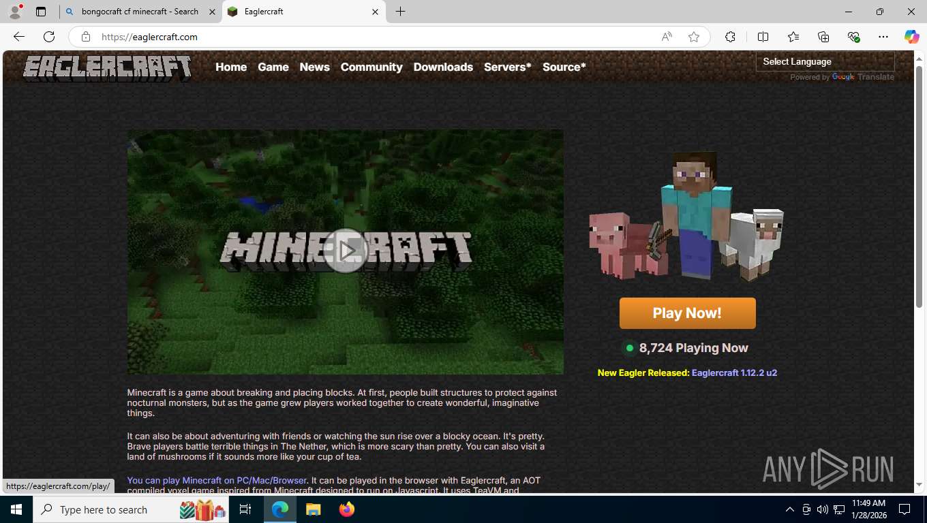The height and width of the screenshot is (523, 927).
Task: Open notification center icon
Action: click(x=905, y=509)
